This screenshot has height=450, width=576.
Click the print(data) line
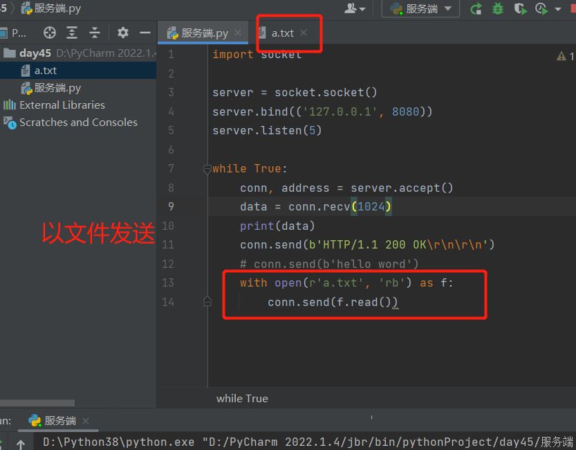tap(277, 226)
